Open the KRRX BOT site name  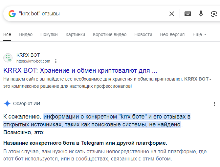tap(28, 55)
